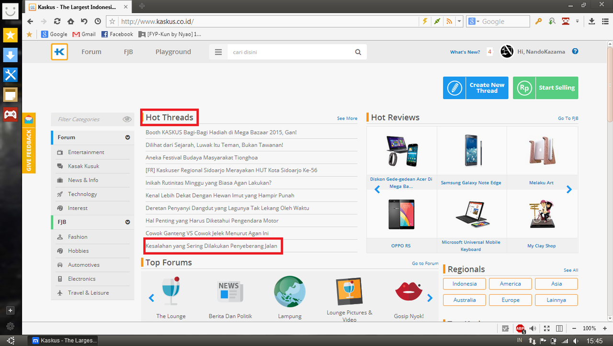Open Gmail bookmark in bookmarks bar
Screen dimensions: 613x346
(84, 34)
